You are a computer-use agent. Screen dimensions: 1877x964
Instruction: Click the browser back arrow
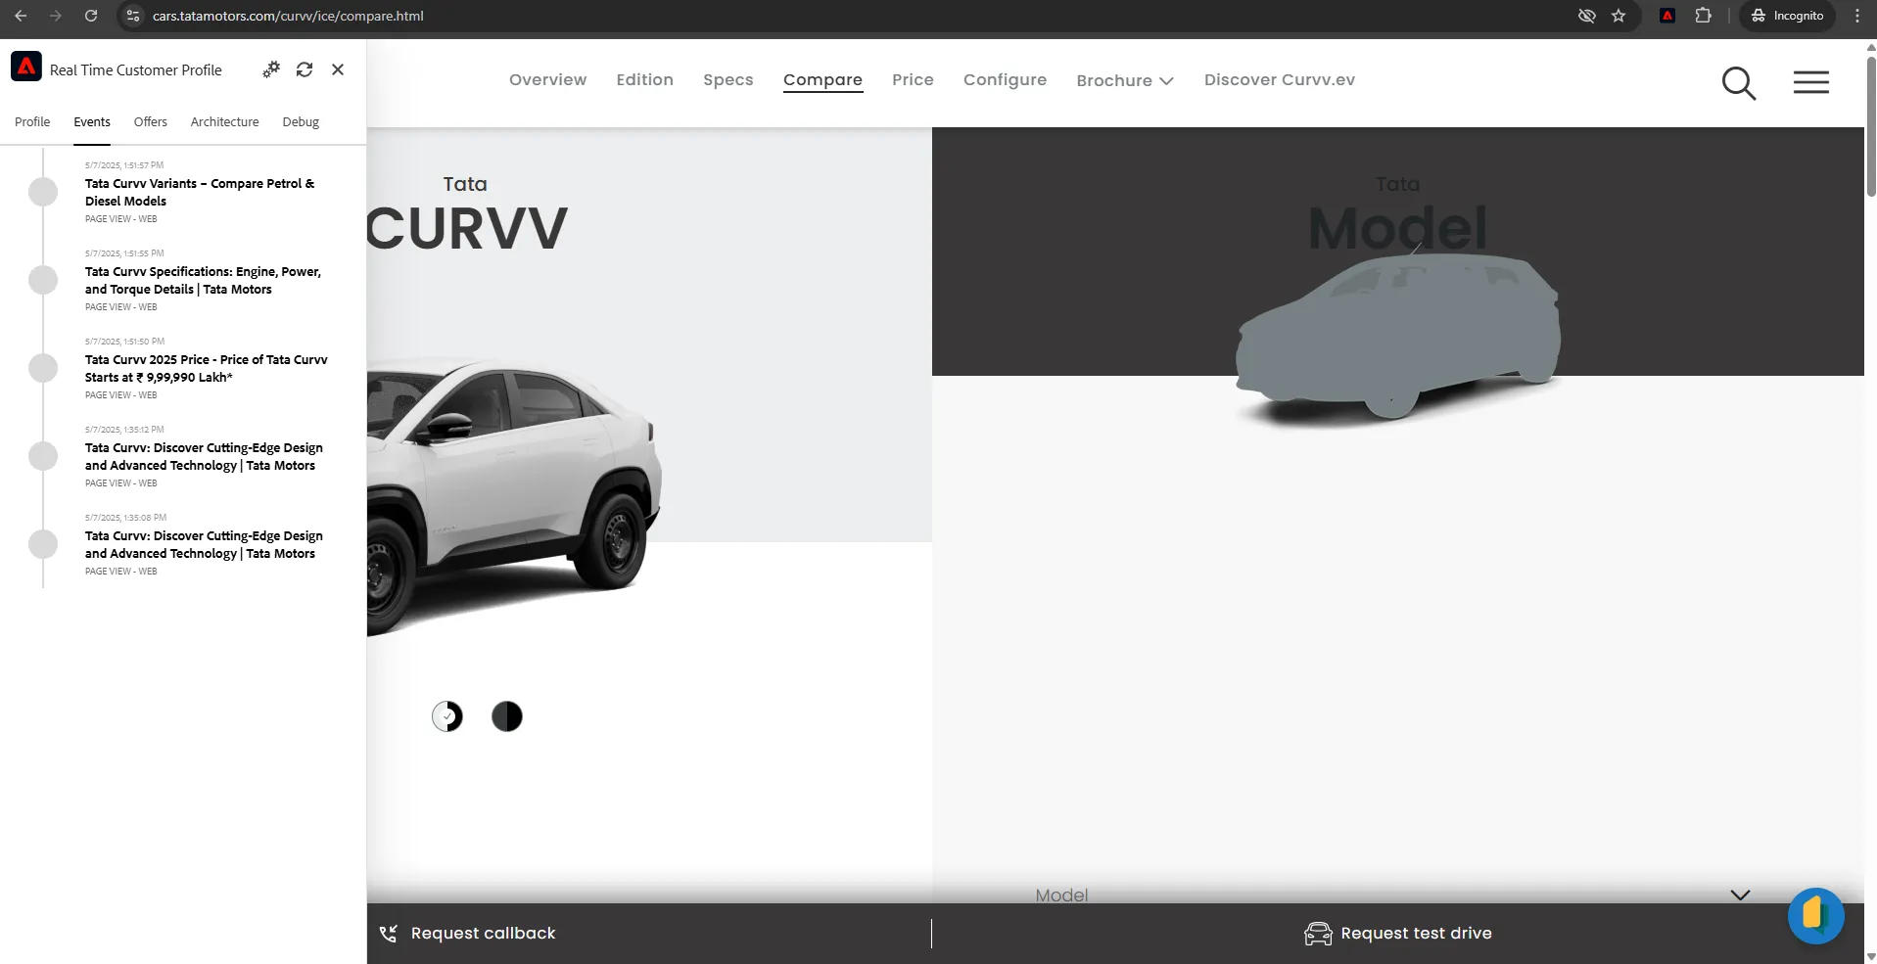tap(21, 16)
